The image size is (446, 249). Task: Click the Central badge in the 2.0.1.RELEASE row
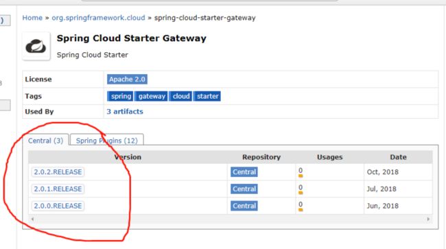pos(244,189)
